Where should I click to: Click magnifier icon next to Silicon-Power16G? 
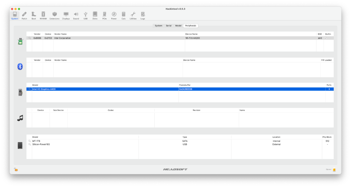tap(29, 145)
